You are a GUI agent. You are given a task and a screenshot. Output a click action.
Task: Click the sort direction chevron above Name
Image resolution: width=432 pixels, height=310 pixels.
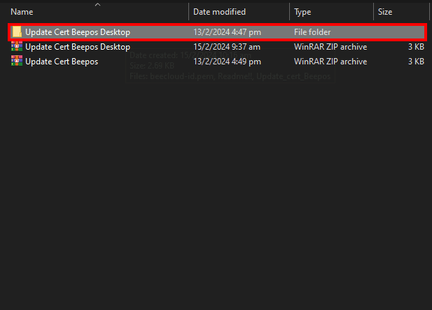coord(97,4)
